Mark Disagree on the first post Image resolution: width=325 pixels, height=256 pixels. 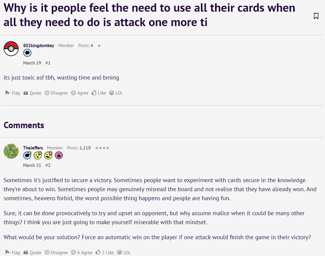56,93
